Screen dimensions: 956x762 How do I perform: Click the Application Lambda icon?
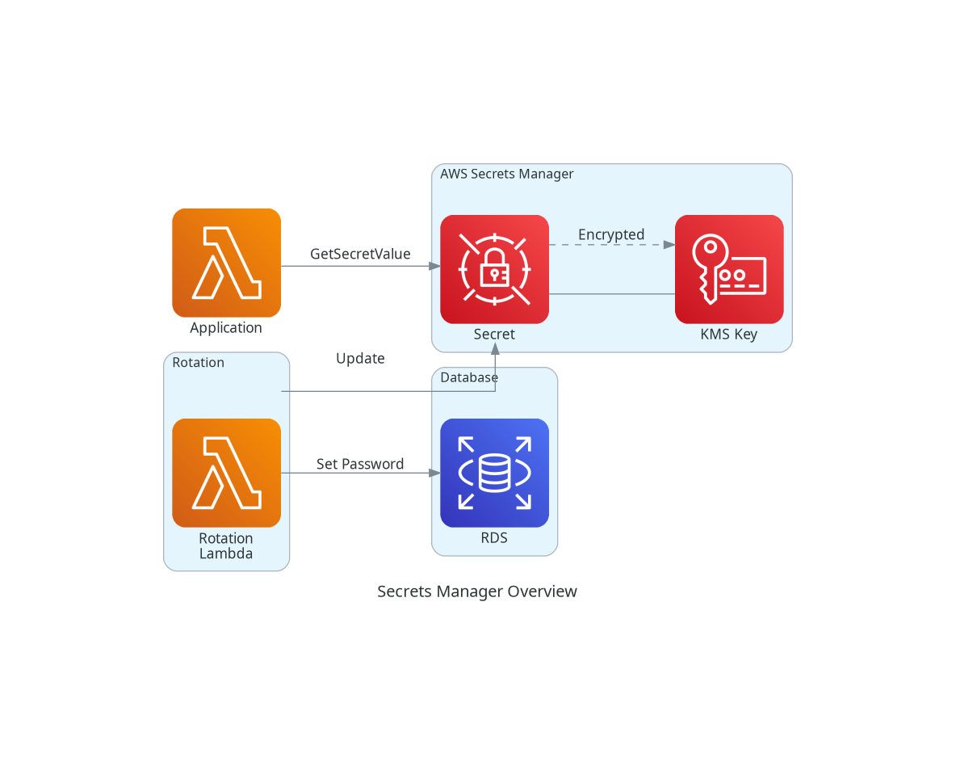click(226, 263)
